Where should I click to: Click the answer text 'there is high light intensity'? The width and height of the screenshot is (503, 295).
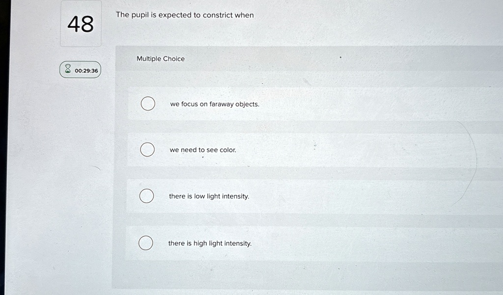pos(210,242)
